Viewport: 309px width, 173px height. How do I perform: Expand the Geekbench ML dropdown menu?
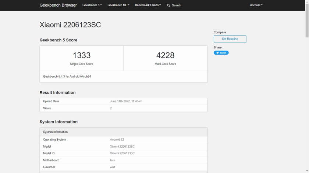point(118,5)
